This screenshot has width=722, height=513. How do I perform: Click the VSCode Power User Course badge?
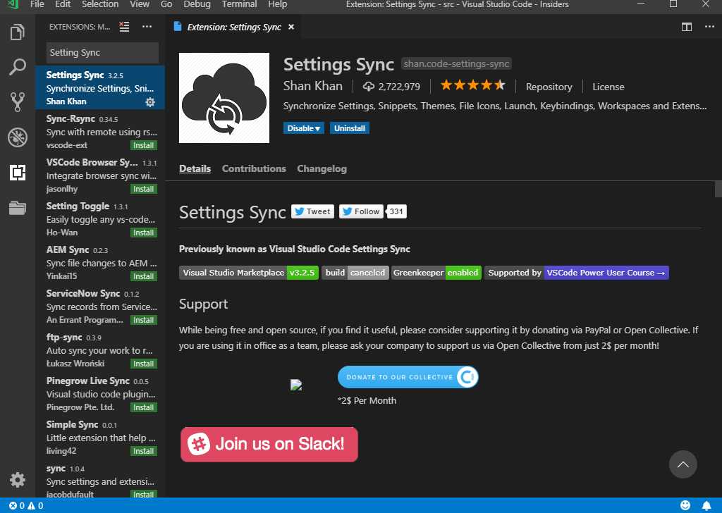[577, 273]
